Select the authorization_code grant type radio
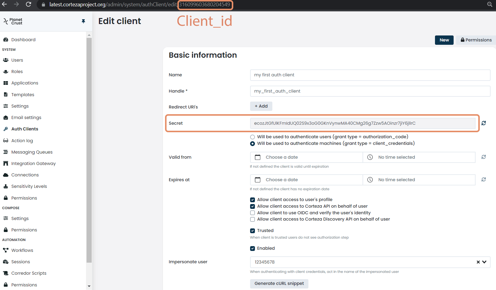Screen dimensions: 496x290 click(x=253, y=137)
